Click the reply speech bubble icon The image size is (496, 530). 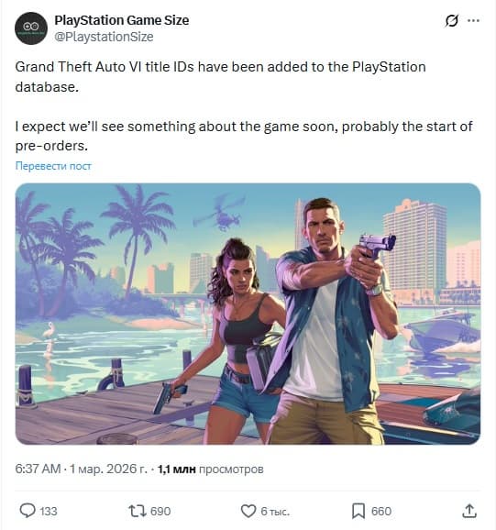pos(28,511)
